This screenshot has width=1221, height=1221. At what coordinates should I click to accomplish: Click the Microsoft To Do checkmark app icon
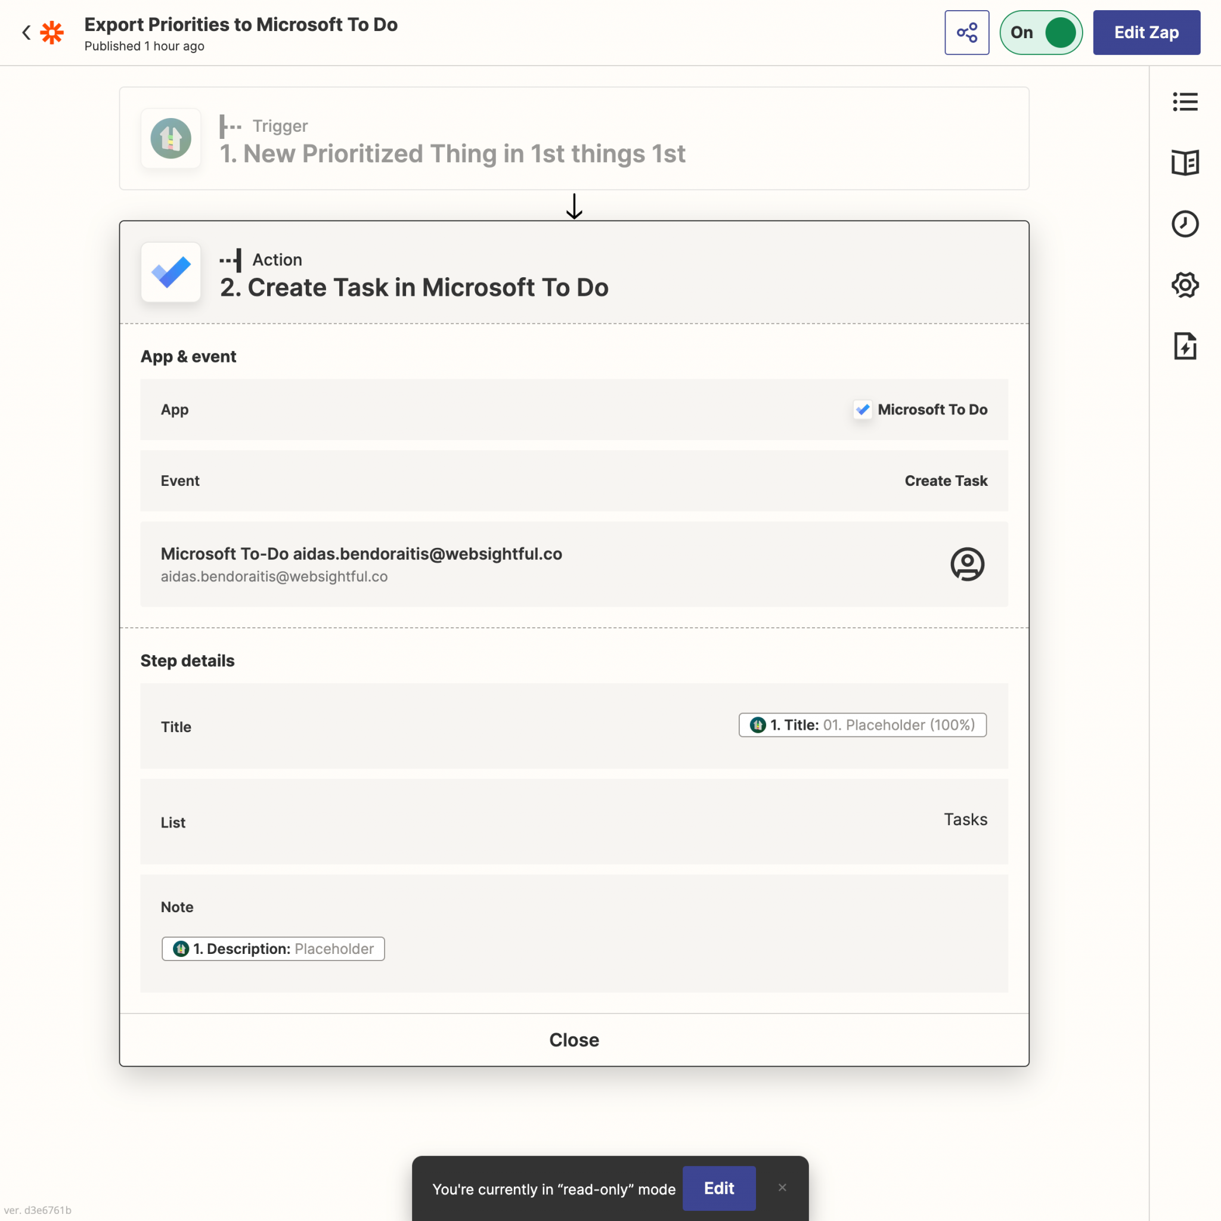[x=171, y=272]
